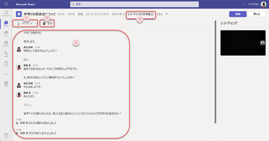
Task: Select line もし青年があるとしても入場制限ぐらい
Action: tap(49, 77)
